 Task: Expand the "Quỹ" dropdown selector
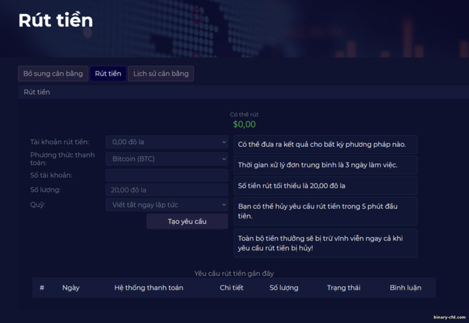coord(166,205)
